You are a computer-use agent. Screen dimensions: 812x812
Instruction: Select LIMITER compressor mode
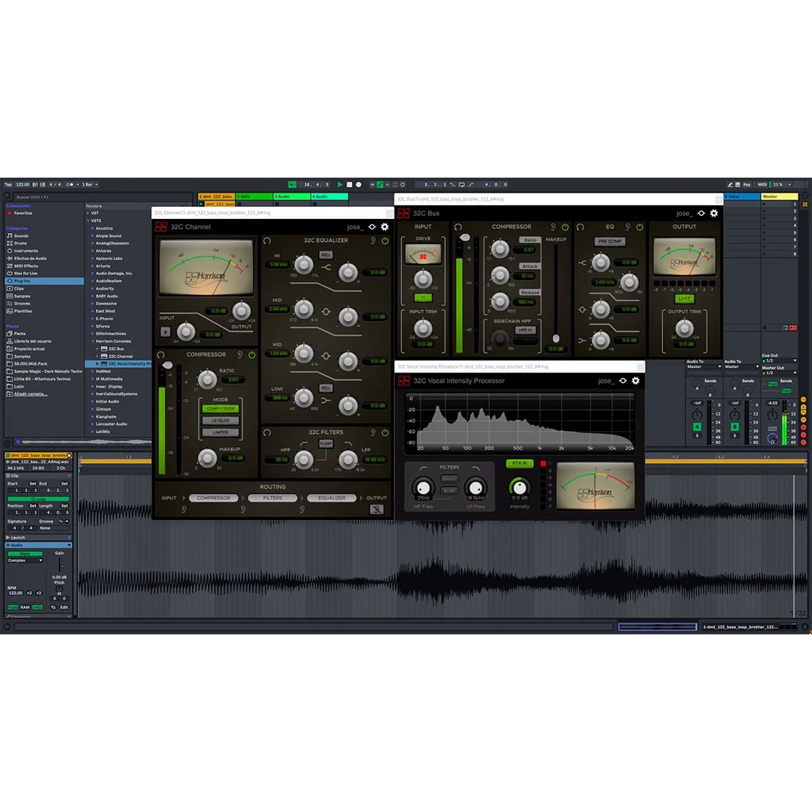coord(220,432)
